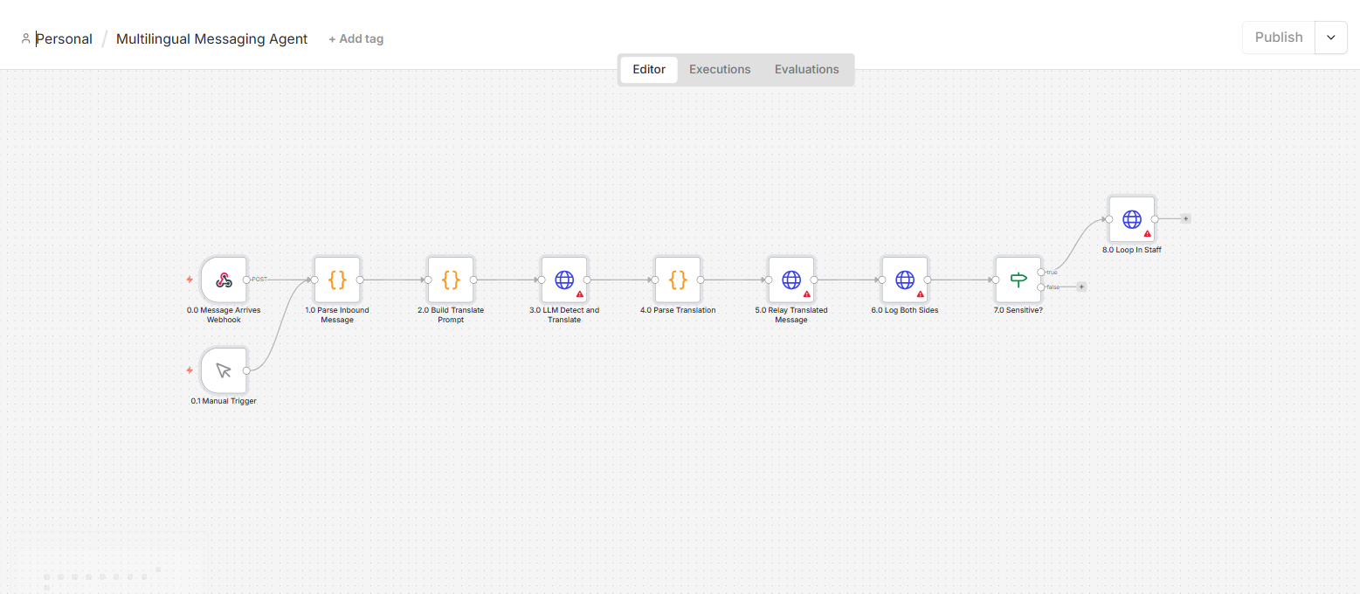Screen dimensions: 1360x594
Task: Click the "8.0 Loop In Staff" label
Action: 1132,250
